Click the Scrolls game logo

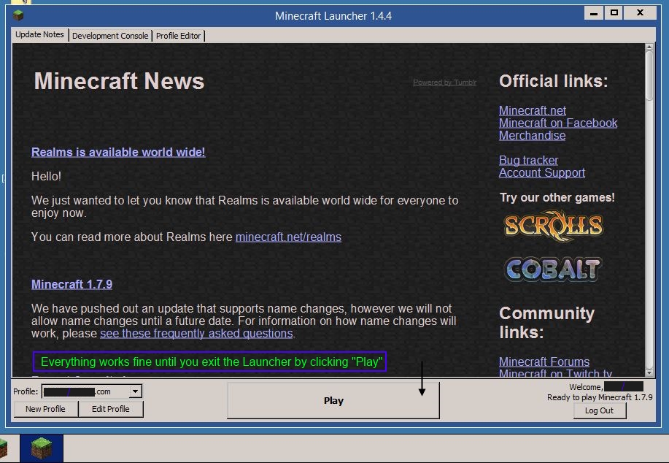tap(553, 225)
